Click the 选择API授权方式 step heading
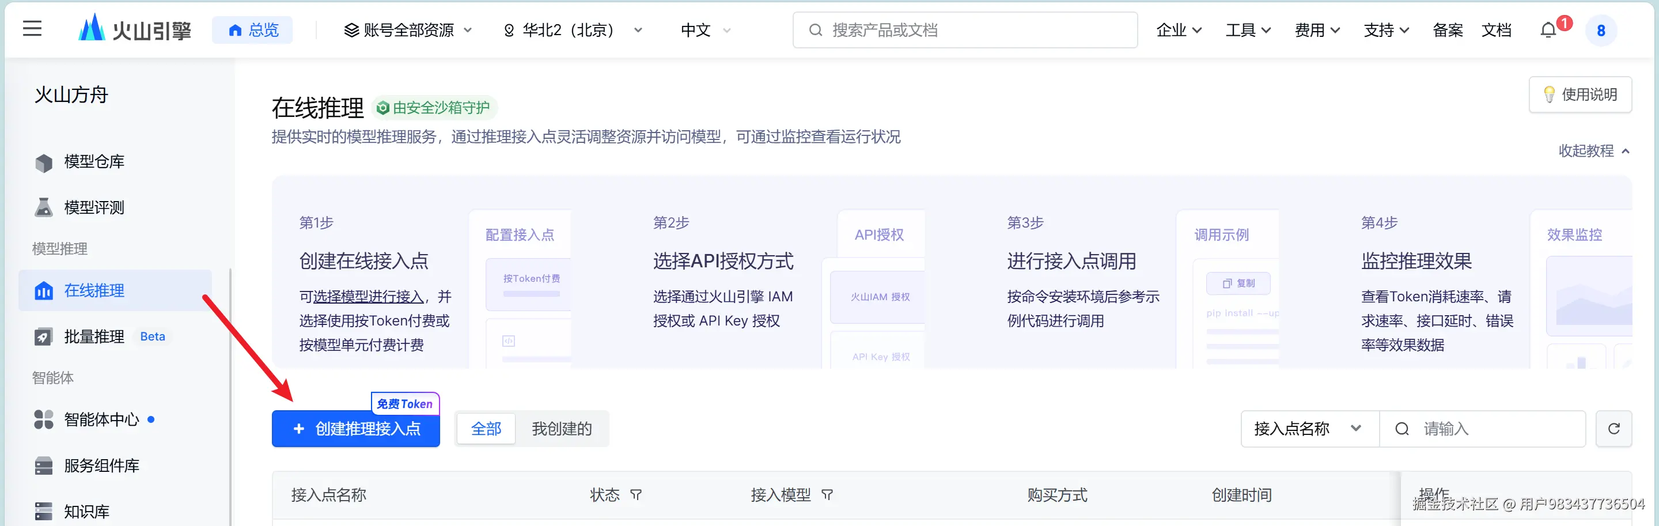The image size is (1659, 526). [724, 262]
